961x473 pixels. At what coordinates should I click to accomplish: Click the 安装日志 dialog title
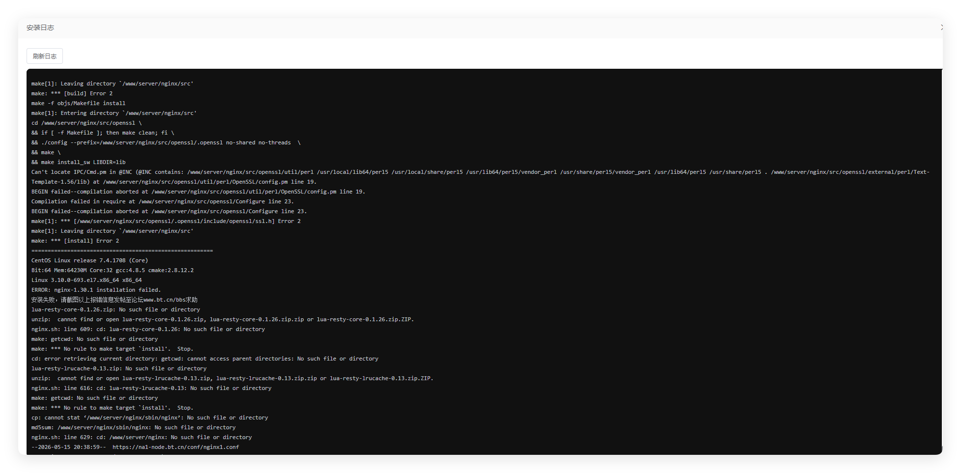pyautogui.click(x=40, y=28)
